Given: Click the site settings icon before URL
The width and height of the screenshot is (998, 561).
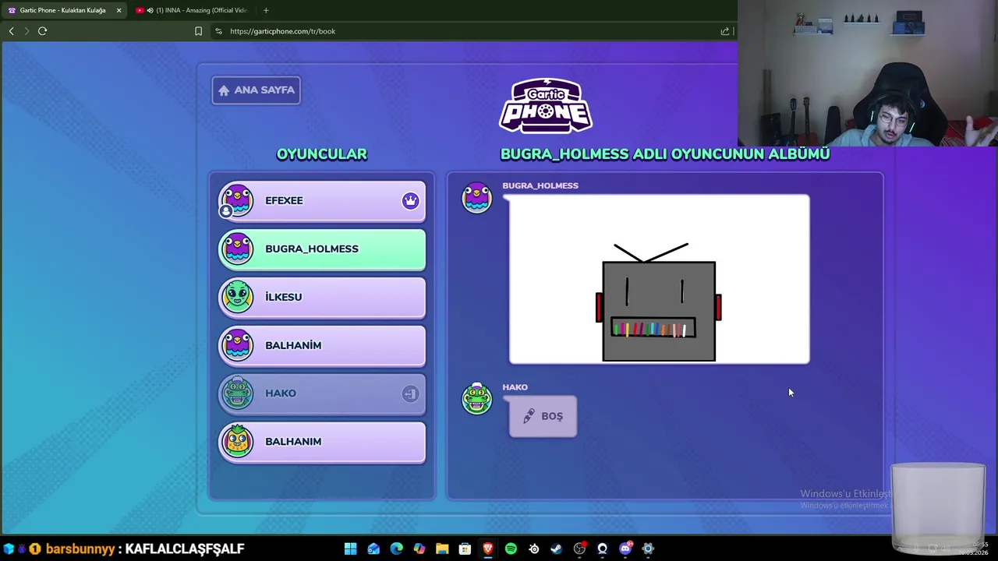Looking at the screenshot, I should [x=218, y=31].
